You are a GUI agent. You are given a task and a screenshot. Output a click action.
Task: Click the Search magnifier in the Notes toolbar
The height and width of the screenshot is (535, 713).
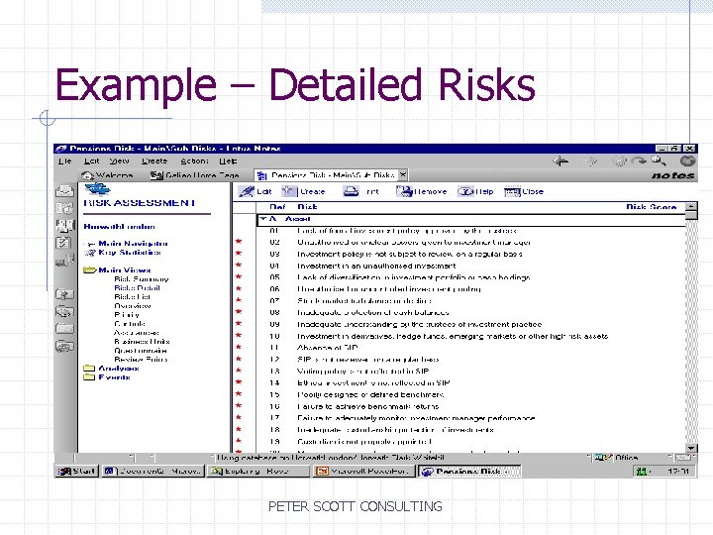click(659, 160)
